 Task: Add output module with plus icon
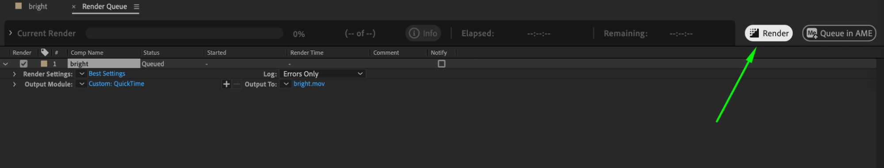click(226, 84)
